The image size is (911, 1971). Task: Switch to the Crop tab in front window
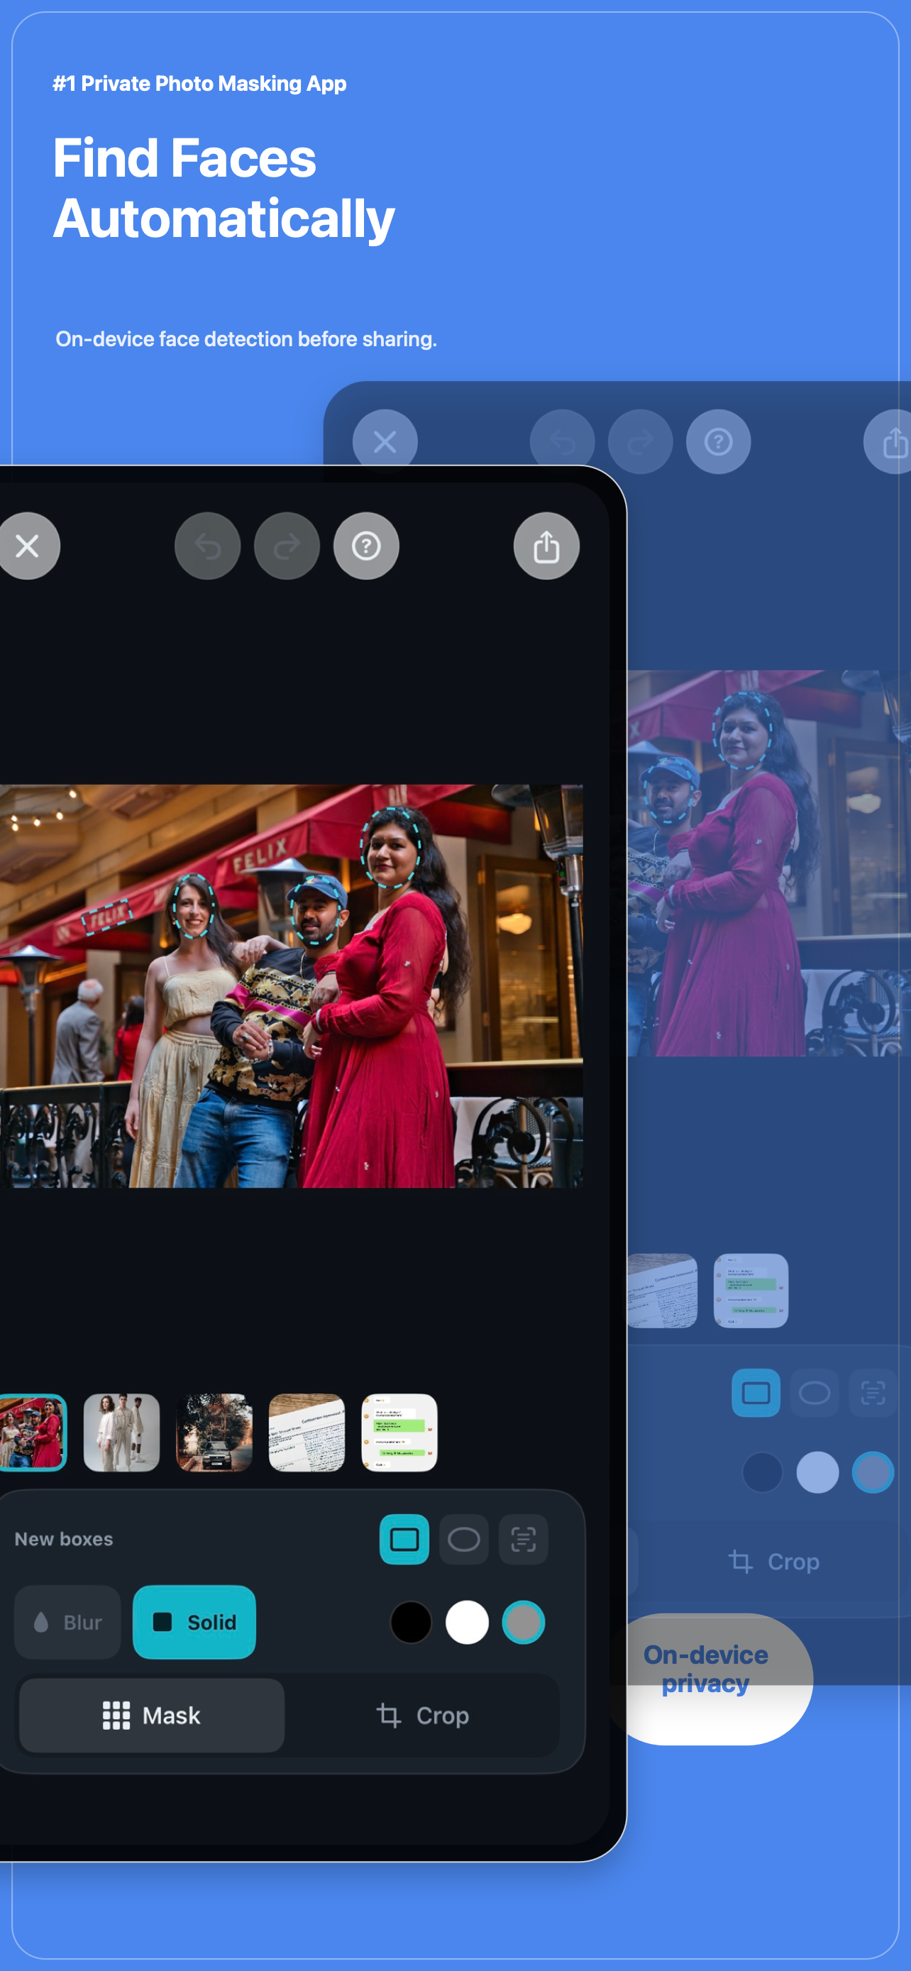(422, 1716)
